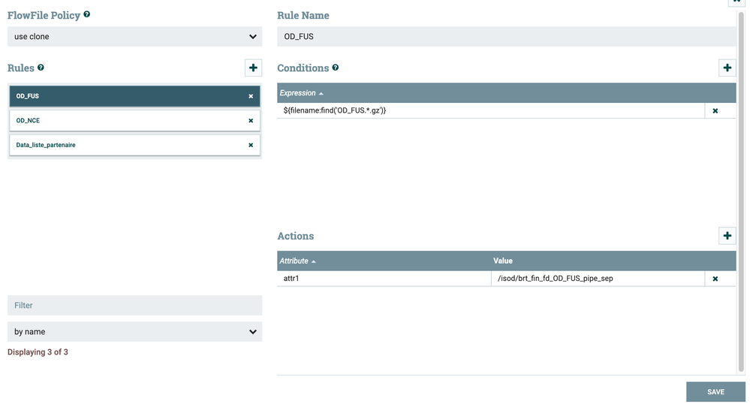
Task: Add a new rule with plus icon
Action: pos(253,68)
